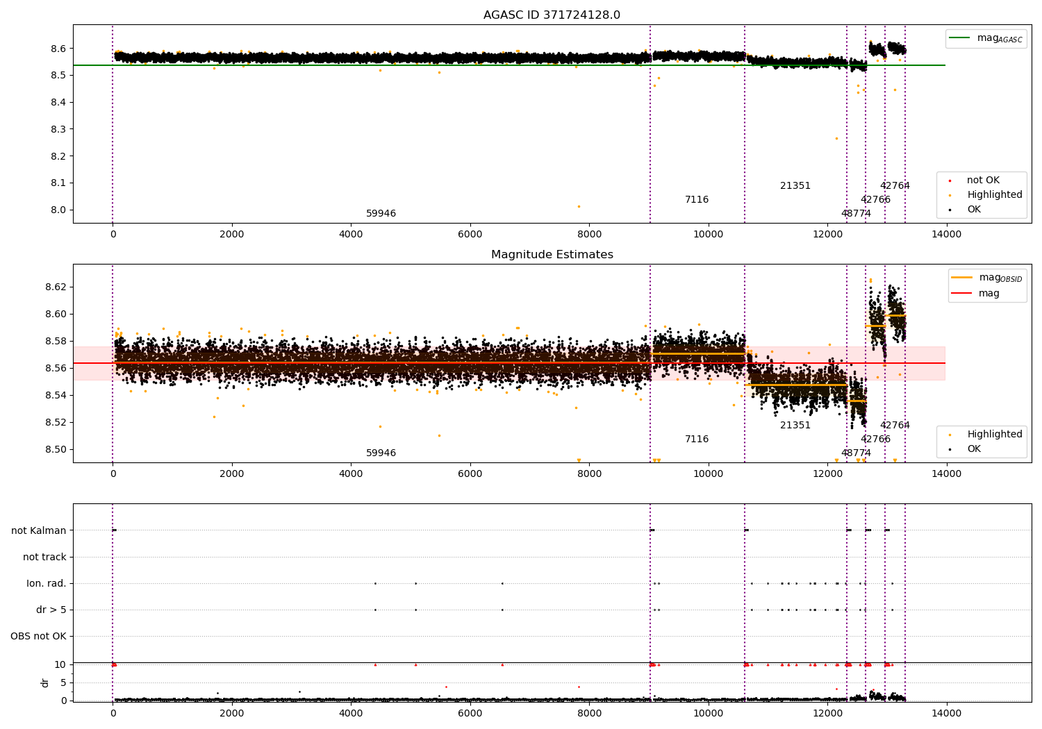Click the 8.0 y-axis tick in top plot
Image resolution: width=1042 pixels, height=729 pixels.
point(59,210)
